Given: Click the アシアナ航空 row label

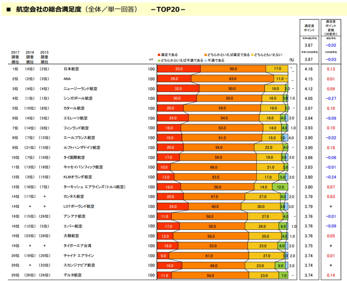Looking at the screenshot, I should pos(75,216).
